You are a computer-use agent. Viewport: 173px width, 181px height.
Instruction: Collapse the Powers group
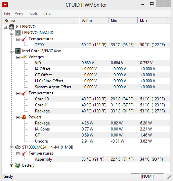18,118
